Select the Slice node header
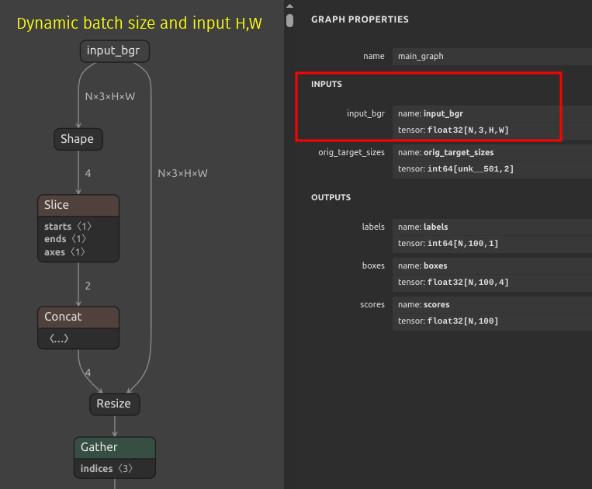The width and height of the screenshot is (592, 489). tap(78, 205)
